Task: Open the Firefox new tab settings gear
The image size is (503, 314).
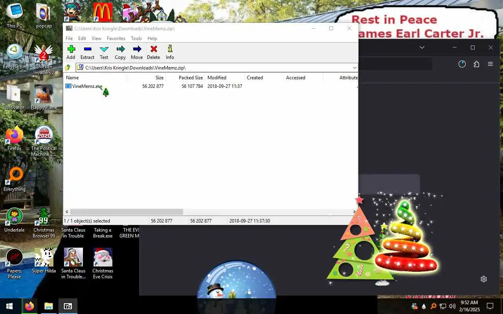Action: (x=484, y=279)
